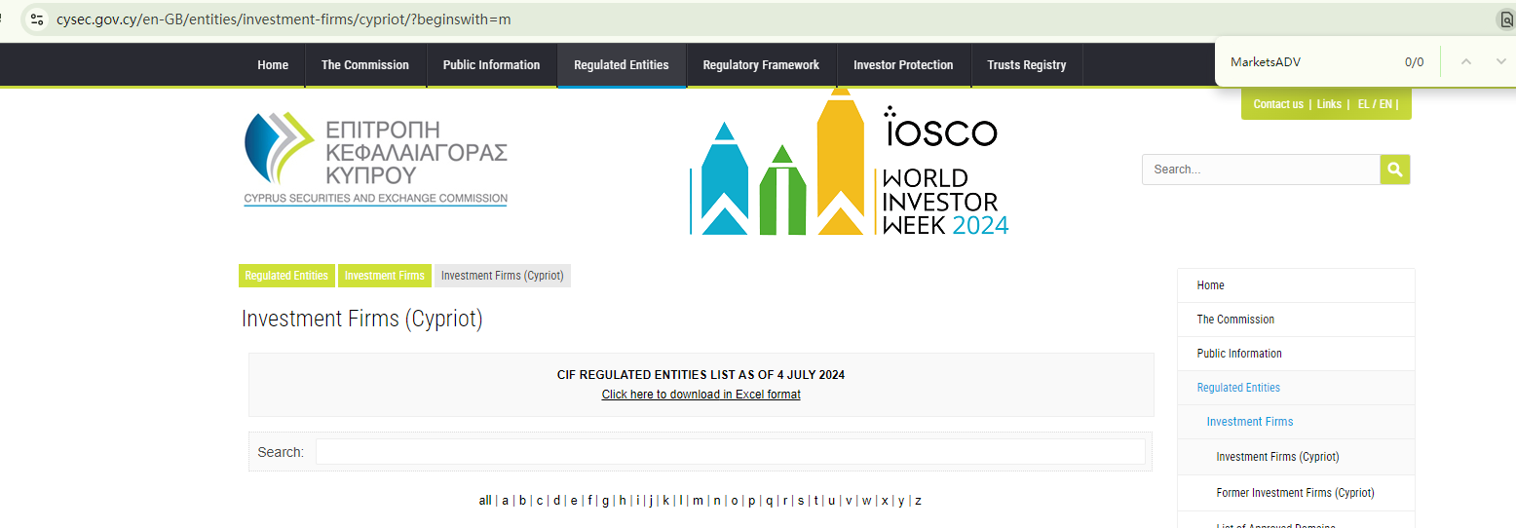
Task: Click the Contact us link
Action: coord(1278,104)
